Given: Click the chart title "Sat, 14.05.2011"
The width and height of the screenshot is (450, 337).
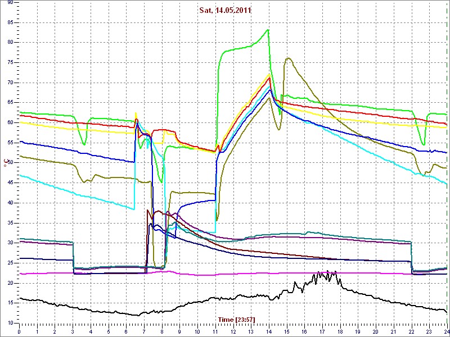Looking at the screenshot, I should coord(226,11).
